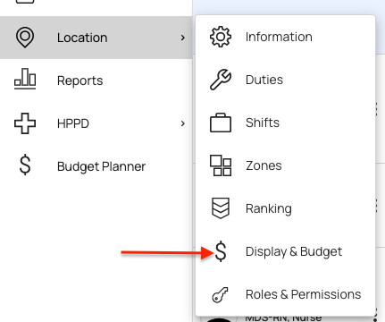This screenshot has width=385, height=322.
Task: Click the Zones grid icon
Action: click(x=221, y=165)
